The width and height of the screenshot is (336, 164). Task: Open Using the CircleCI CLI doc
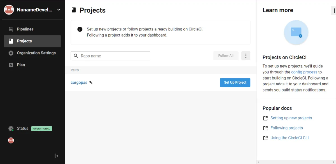click(x=290, y=138)
